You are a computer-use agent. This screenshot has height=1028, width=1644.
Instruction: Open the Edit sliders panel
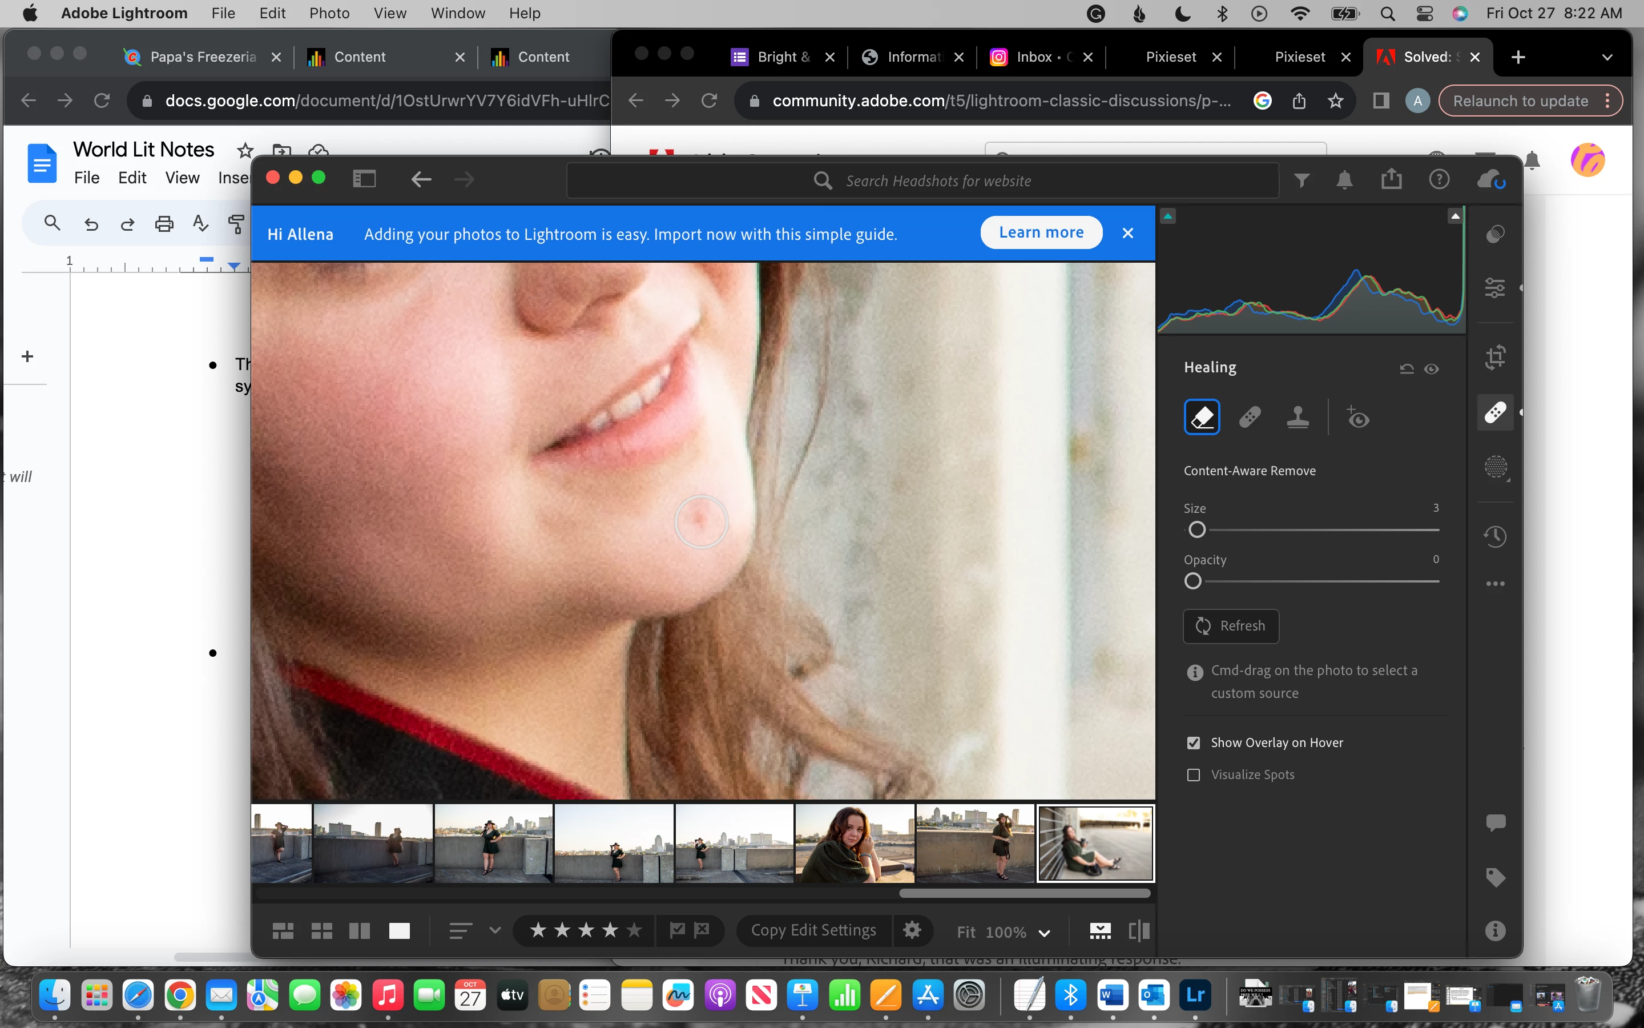(1495, 288)
